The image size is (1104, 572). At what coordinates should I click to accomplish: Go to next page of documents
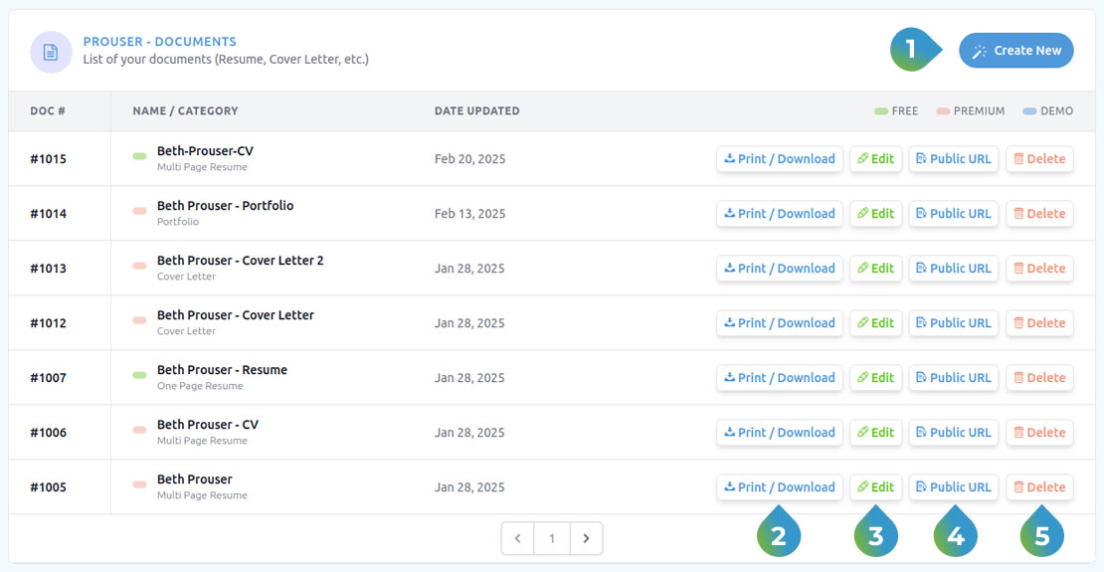pyautogui.click(x=586, y=538)
